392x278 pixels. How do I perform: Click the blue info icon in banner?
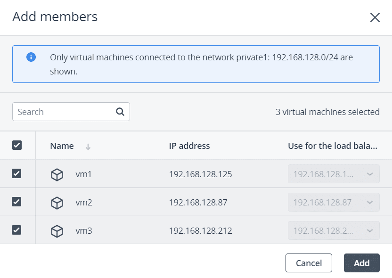point(31,57)
